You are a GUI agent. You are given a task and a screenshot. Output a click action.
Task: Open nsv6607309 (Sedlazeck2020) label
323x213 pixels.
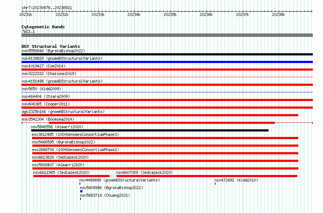coord(144,172)
